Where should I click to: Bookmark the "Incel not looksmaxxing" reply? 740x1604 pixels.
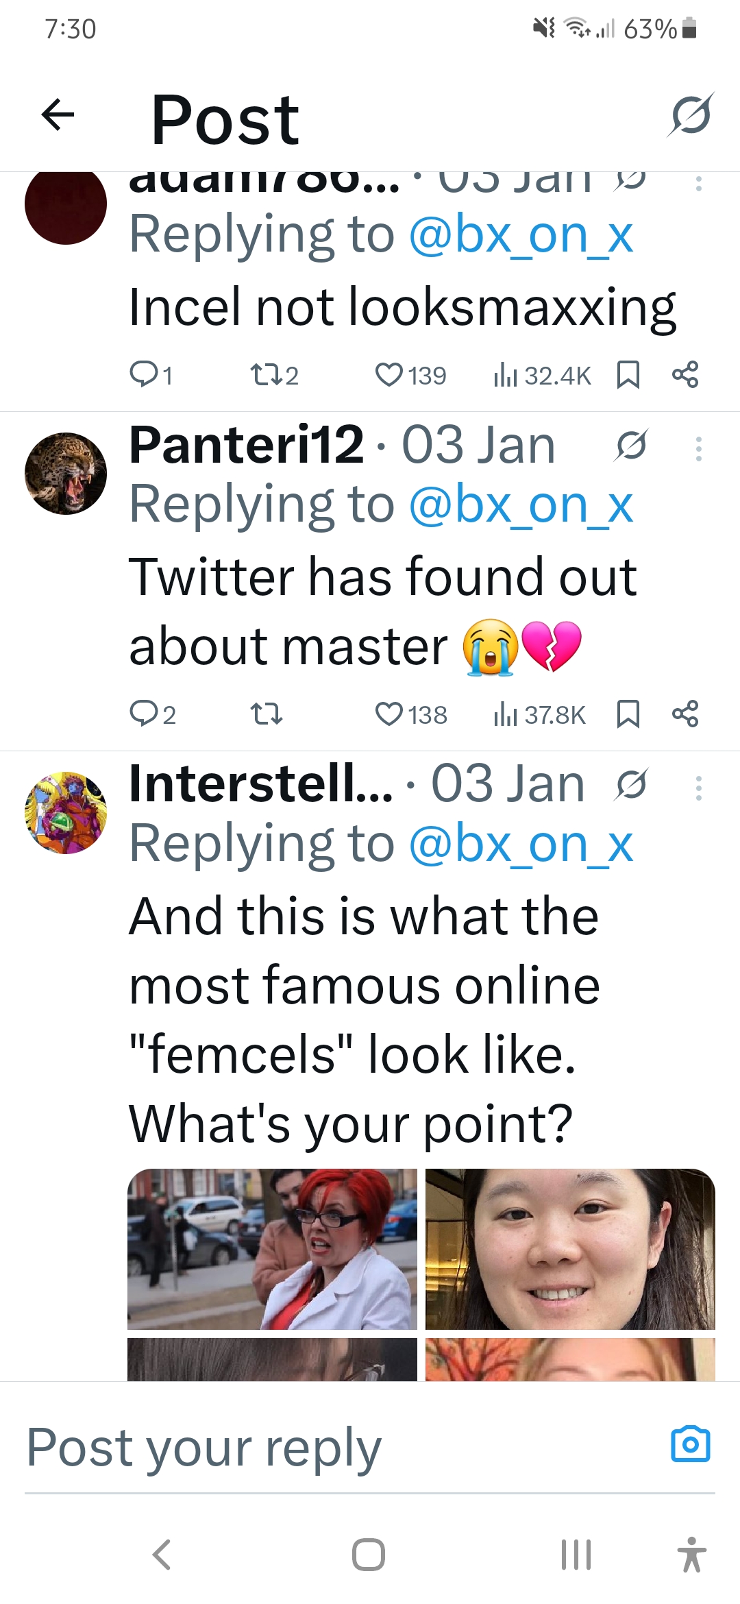628,375
